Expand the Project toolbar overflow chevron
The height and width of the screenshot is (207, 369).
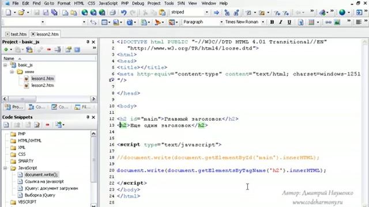click(x=95, y=48)
